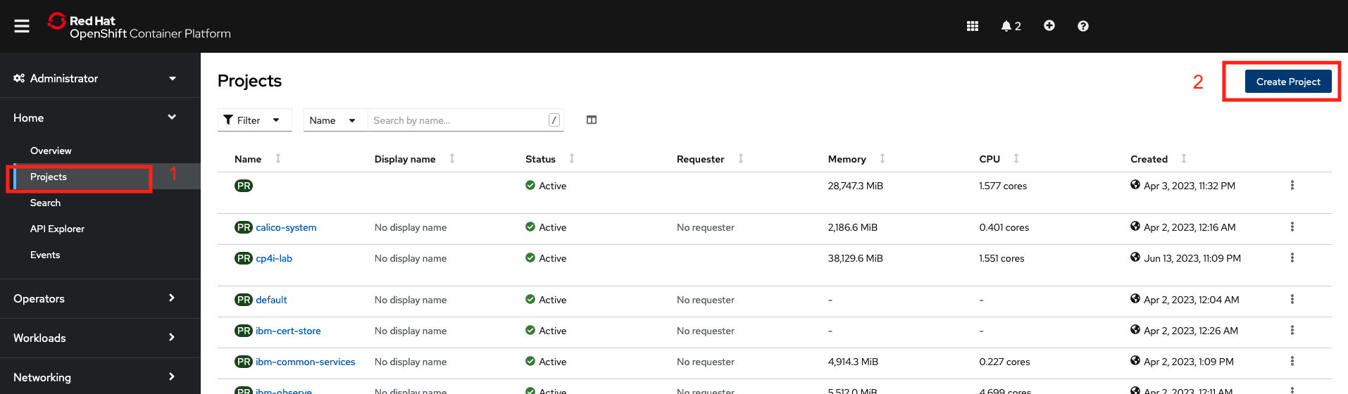Screen dimensions: 1348x394
Task: Sort by CPU column arrow icon
Action: [x=1016, y=158]
